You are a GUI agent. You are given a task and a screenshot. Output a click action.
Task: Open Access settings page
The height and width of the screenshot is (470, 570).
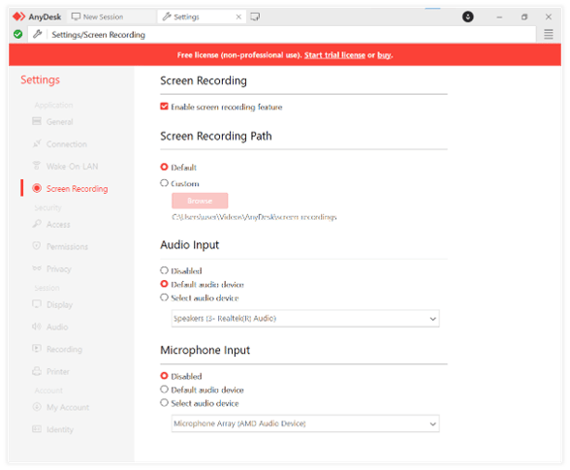pos(58,224)
